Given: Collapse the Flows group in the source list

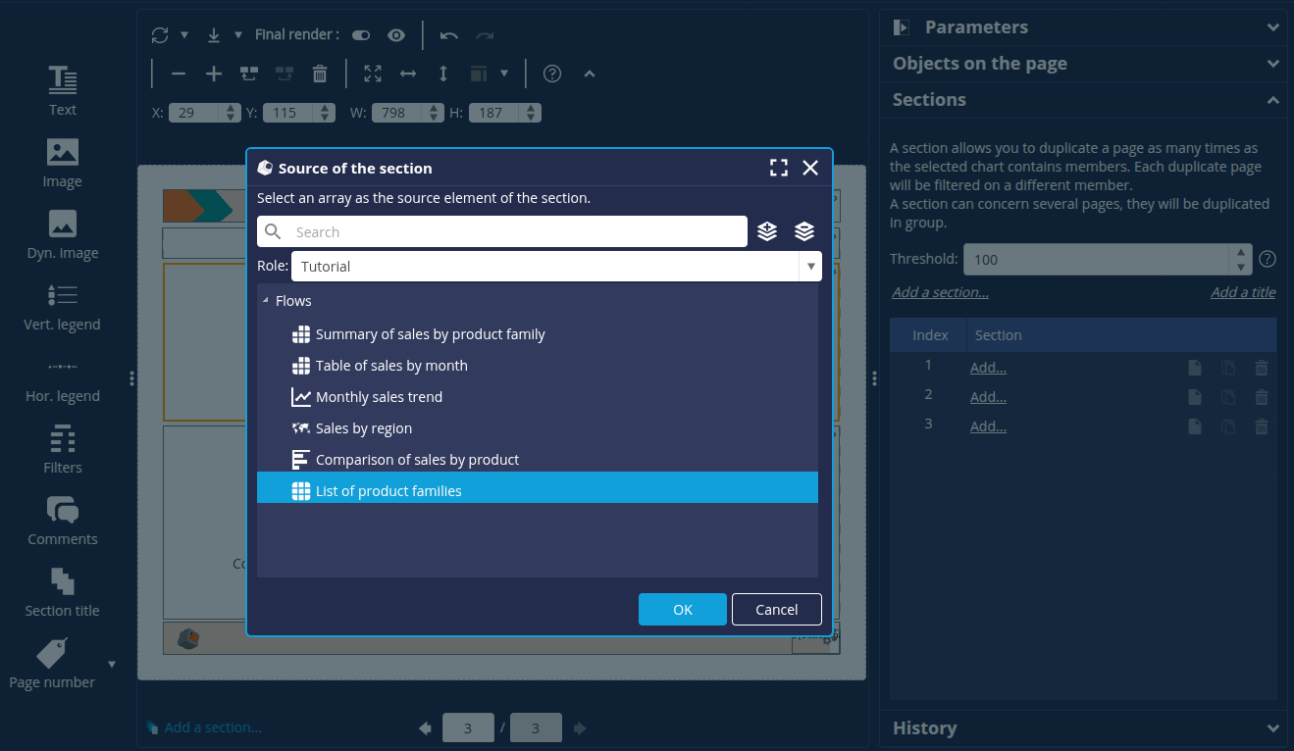Looking at the screenshot, I should (x=265, y=300).
